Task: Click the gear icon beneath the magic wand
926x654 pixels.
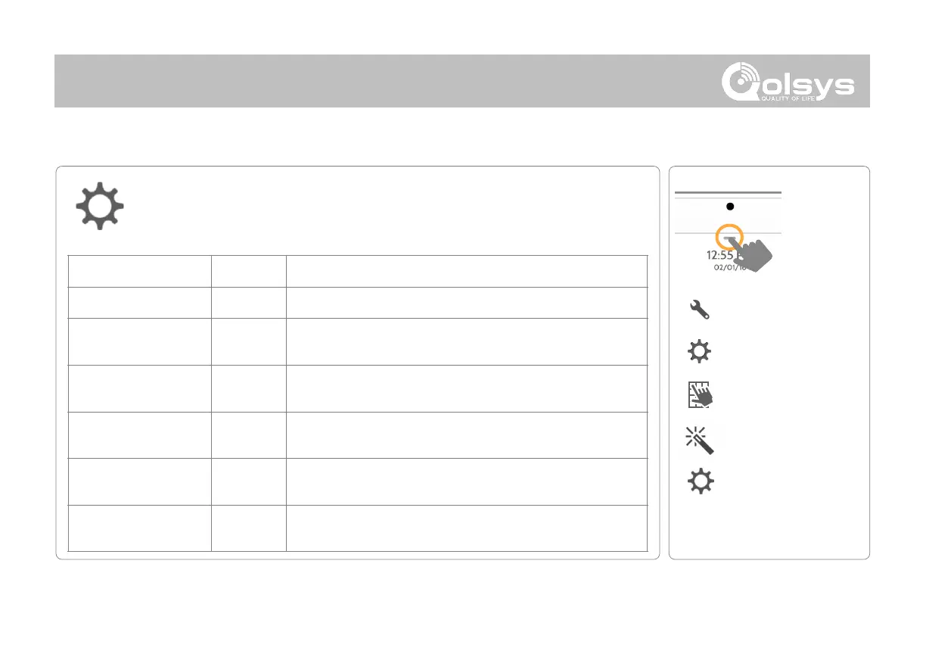Action: (x=701, y=482)
